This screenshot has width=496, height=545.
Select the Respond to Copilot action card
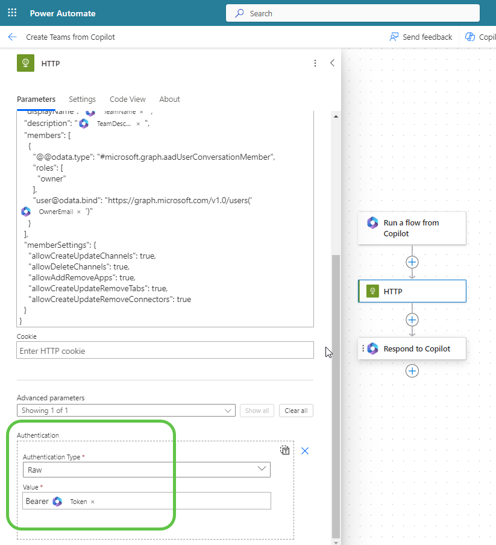(416, 348)
